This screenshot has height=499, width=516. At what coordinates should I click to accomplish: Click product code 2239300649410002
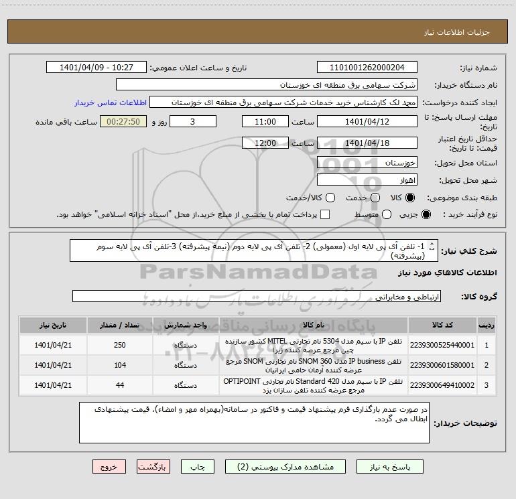point(442,385)
